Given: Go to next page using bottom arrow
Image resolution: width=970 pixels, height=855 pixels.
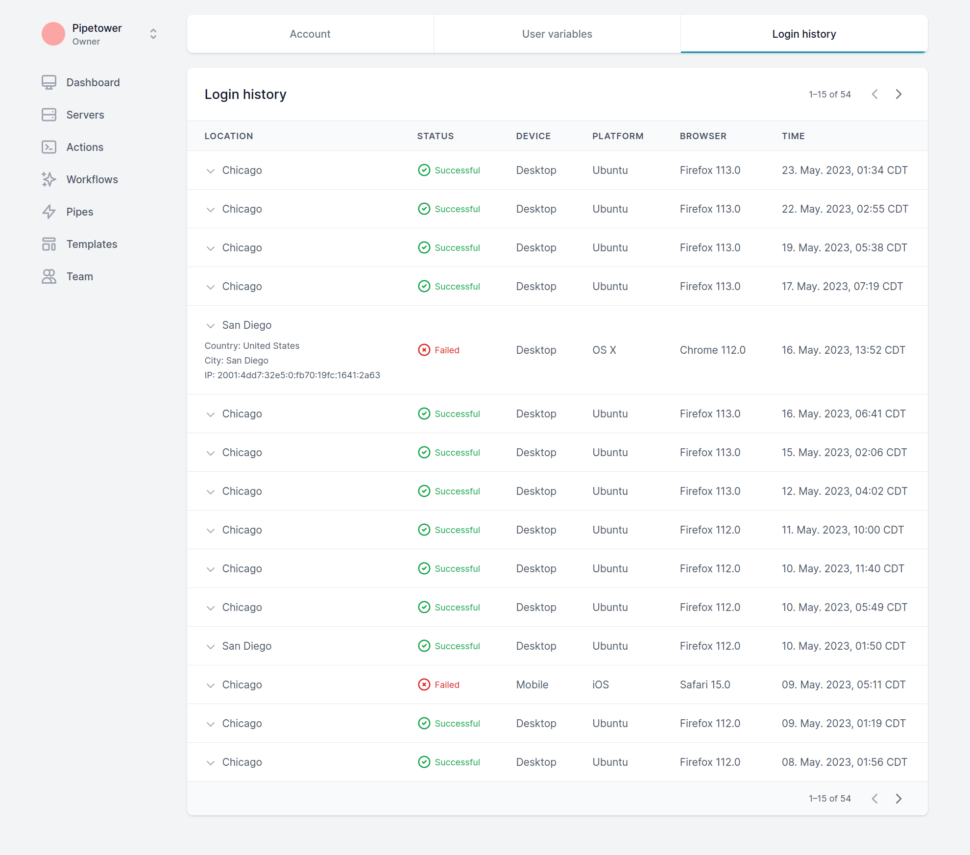Looking at the screenshot, I should [x=898, y=799].
